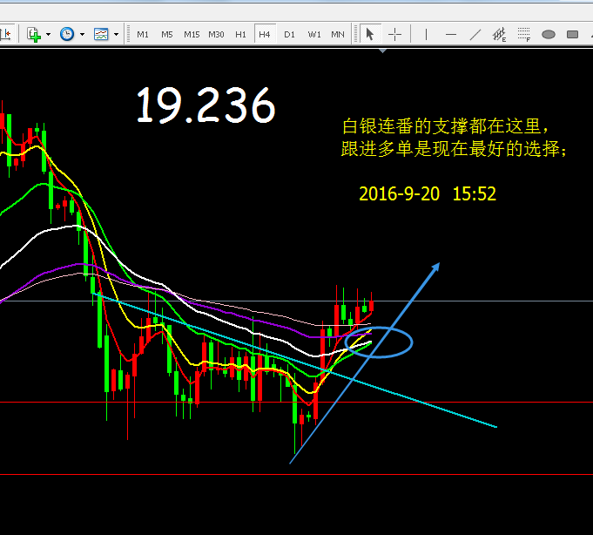593x535 pixels.
Task: Switch chart to D1 daily timeframe
Action: pos(289,35)
